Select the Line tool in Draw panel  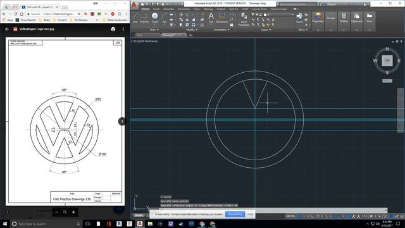[x=135, y=17]
